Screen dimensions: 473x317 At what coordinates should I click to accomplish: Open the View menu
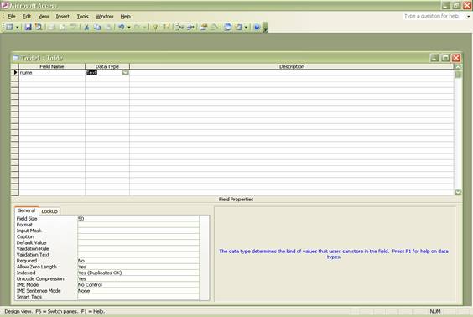click(x=43, y=16)
